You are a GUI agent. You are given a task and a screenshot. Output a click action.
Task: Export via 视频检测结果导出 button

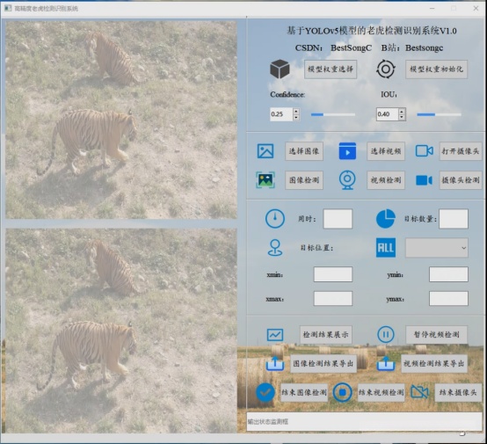tap(434, 363)
